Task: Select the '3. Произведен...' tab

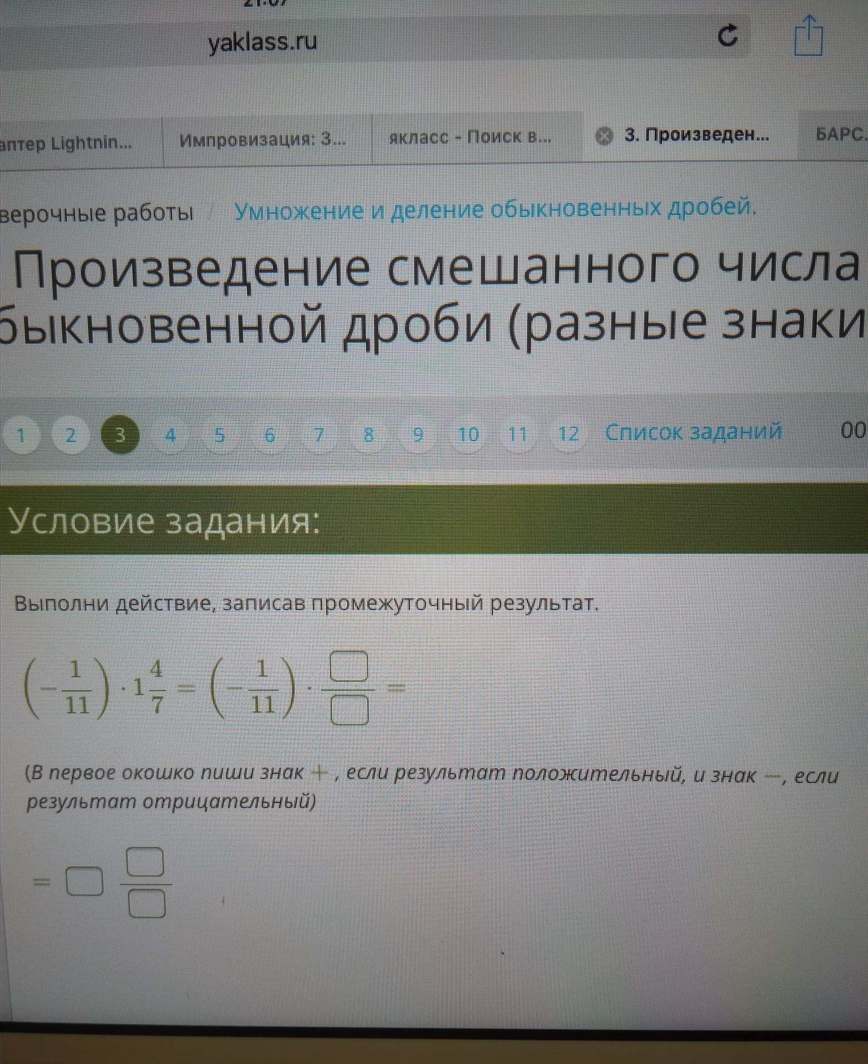Action: pyautogui.click(x=697, y=135)
